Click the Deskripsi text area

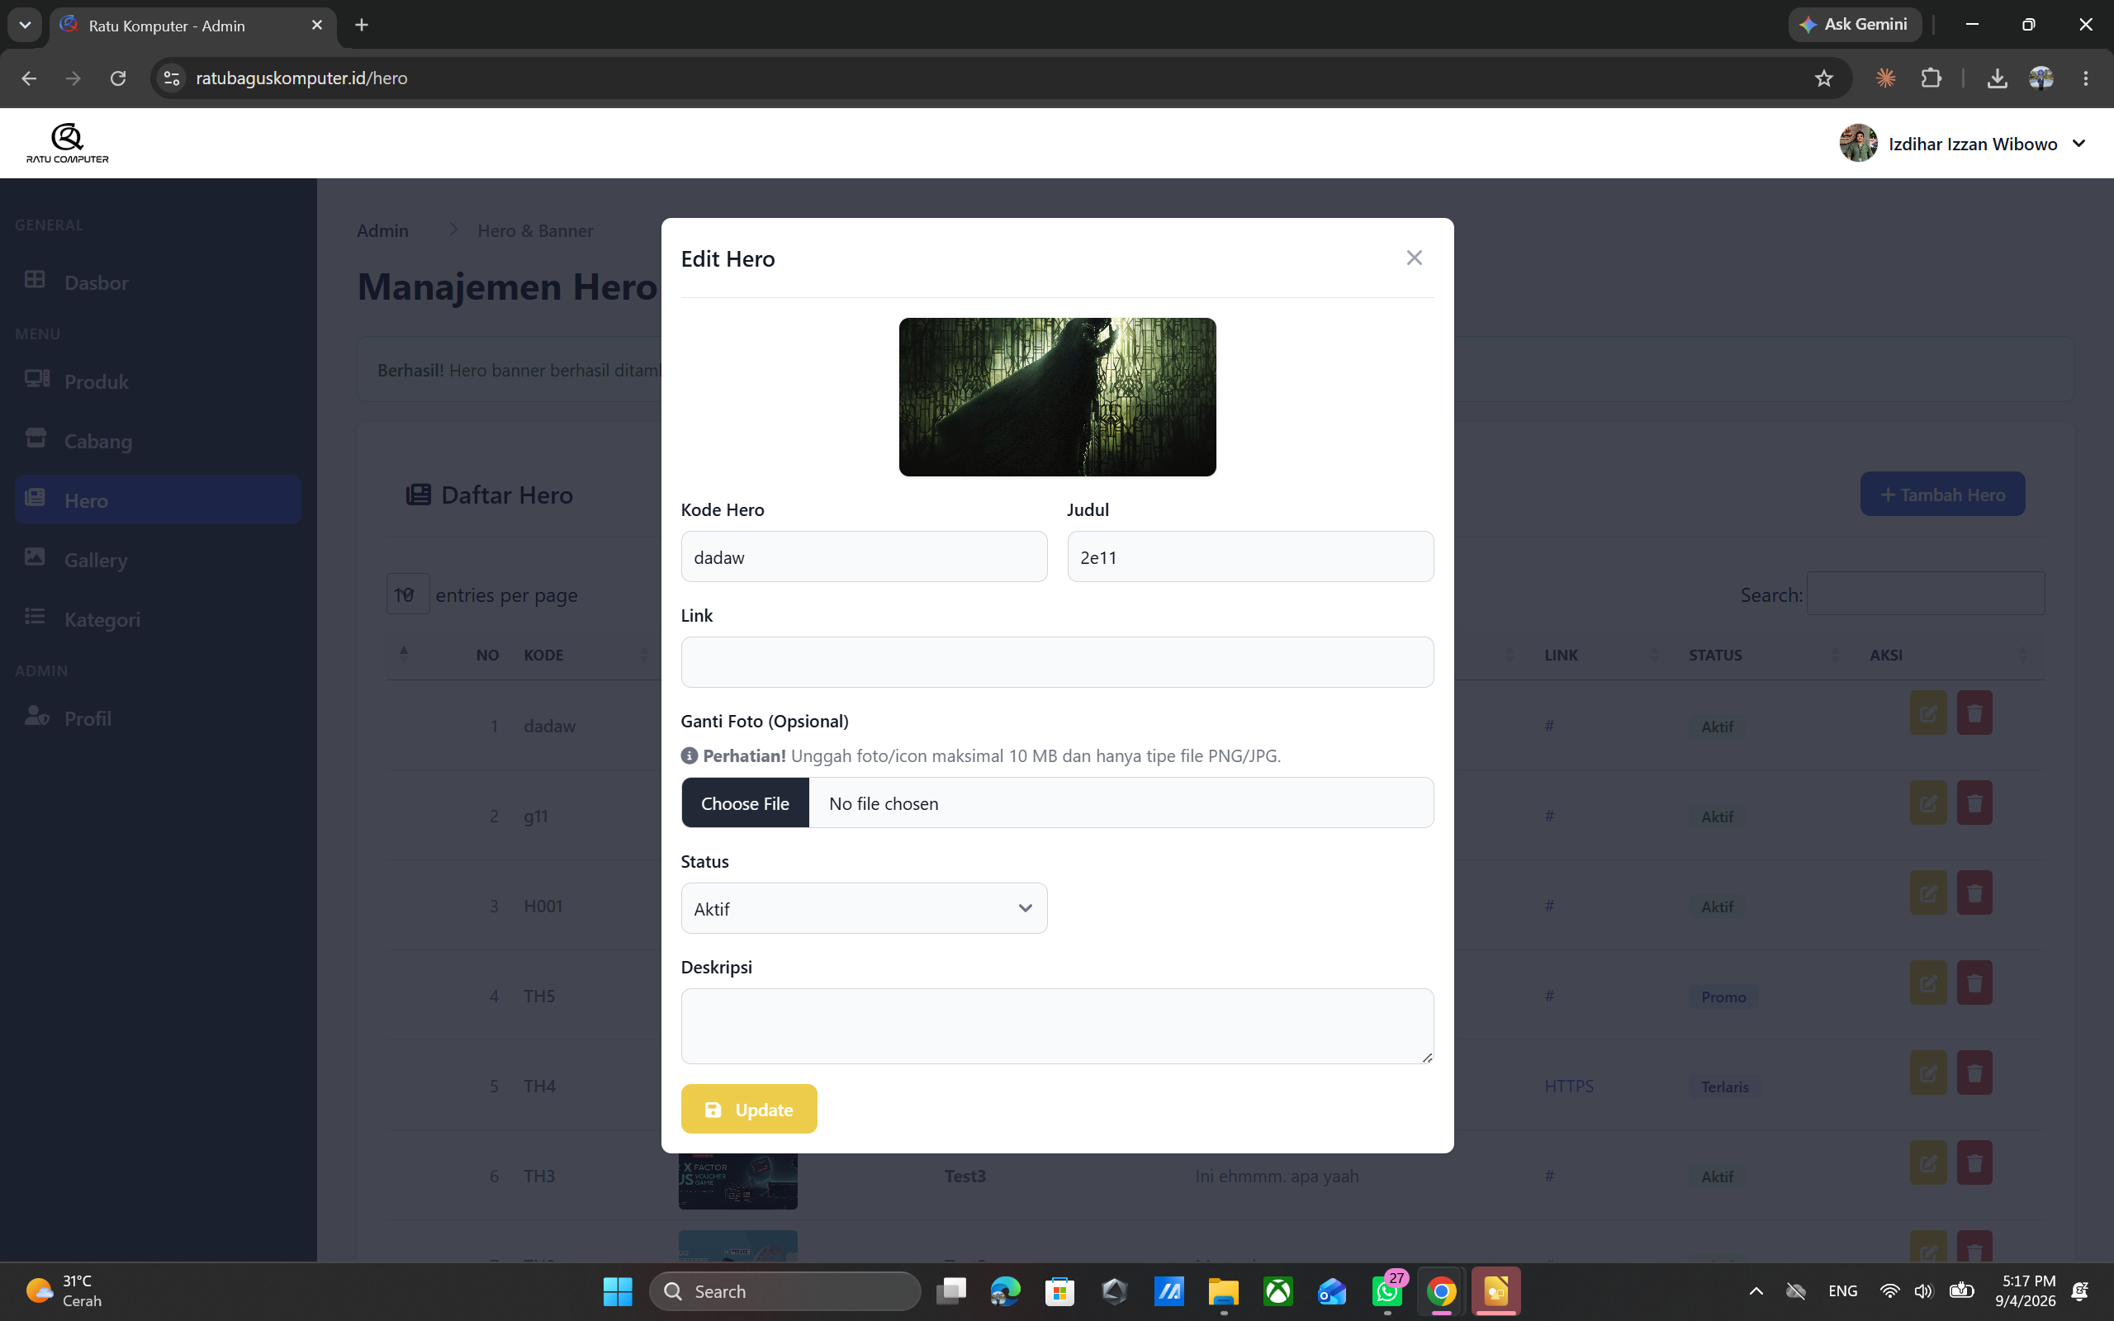1057,1025
